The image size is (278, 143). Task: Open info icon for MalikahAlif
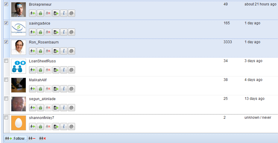click(x=64, y=89)
